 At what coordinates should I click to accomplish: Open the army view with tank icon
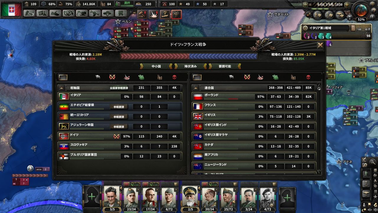coord(107,13)
